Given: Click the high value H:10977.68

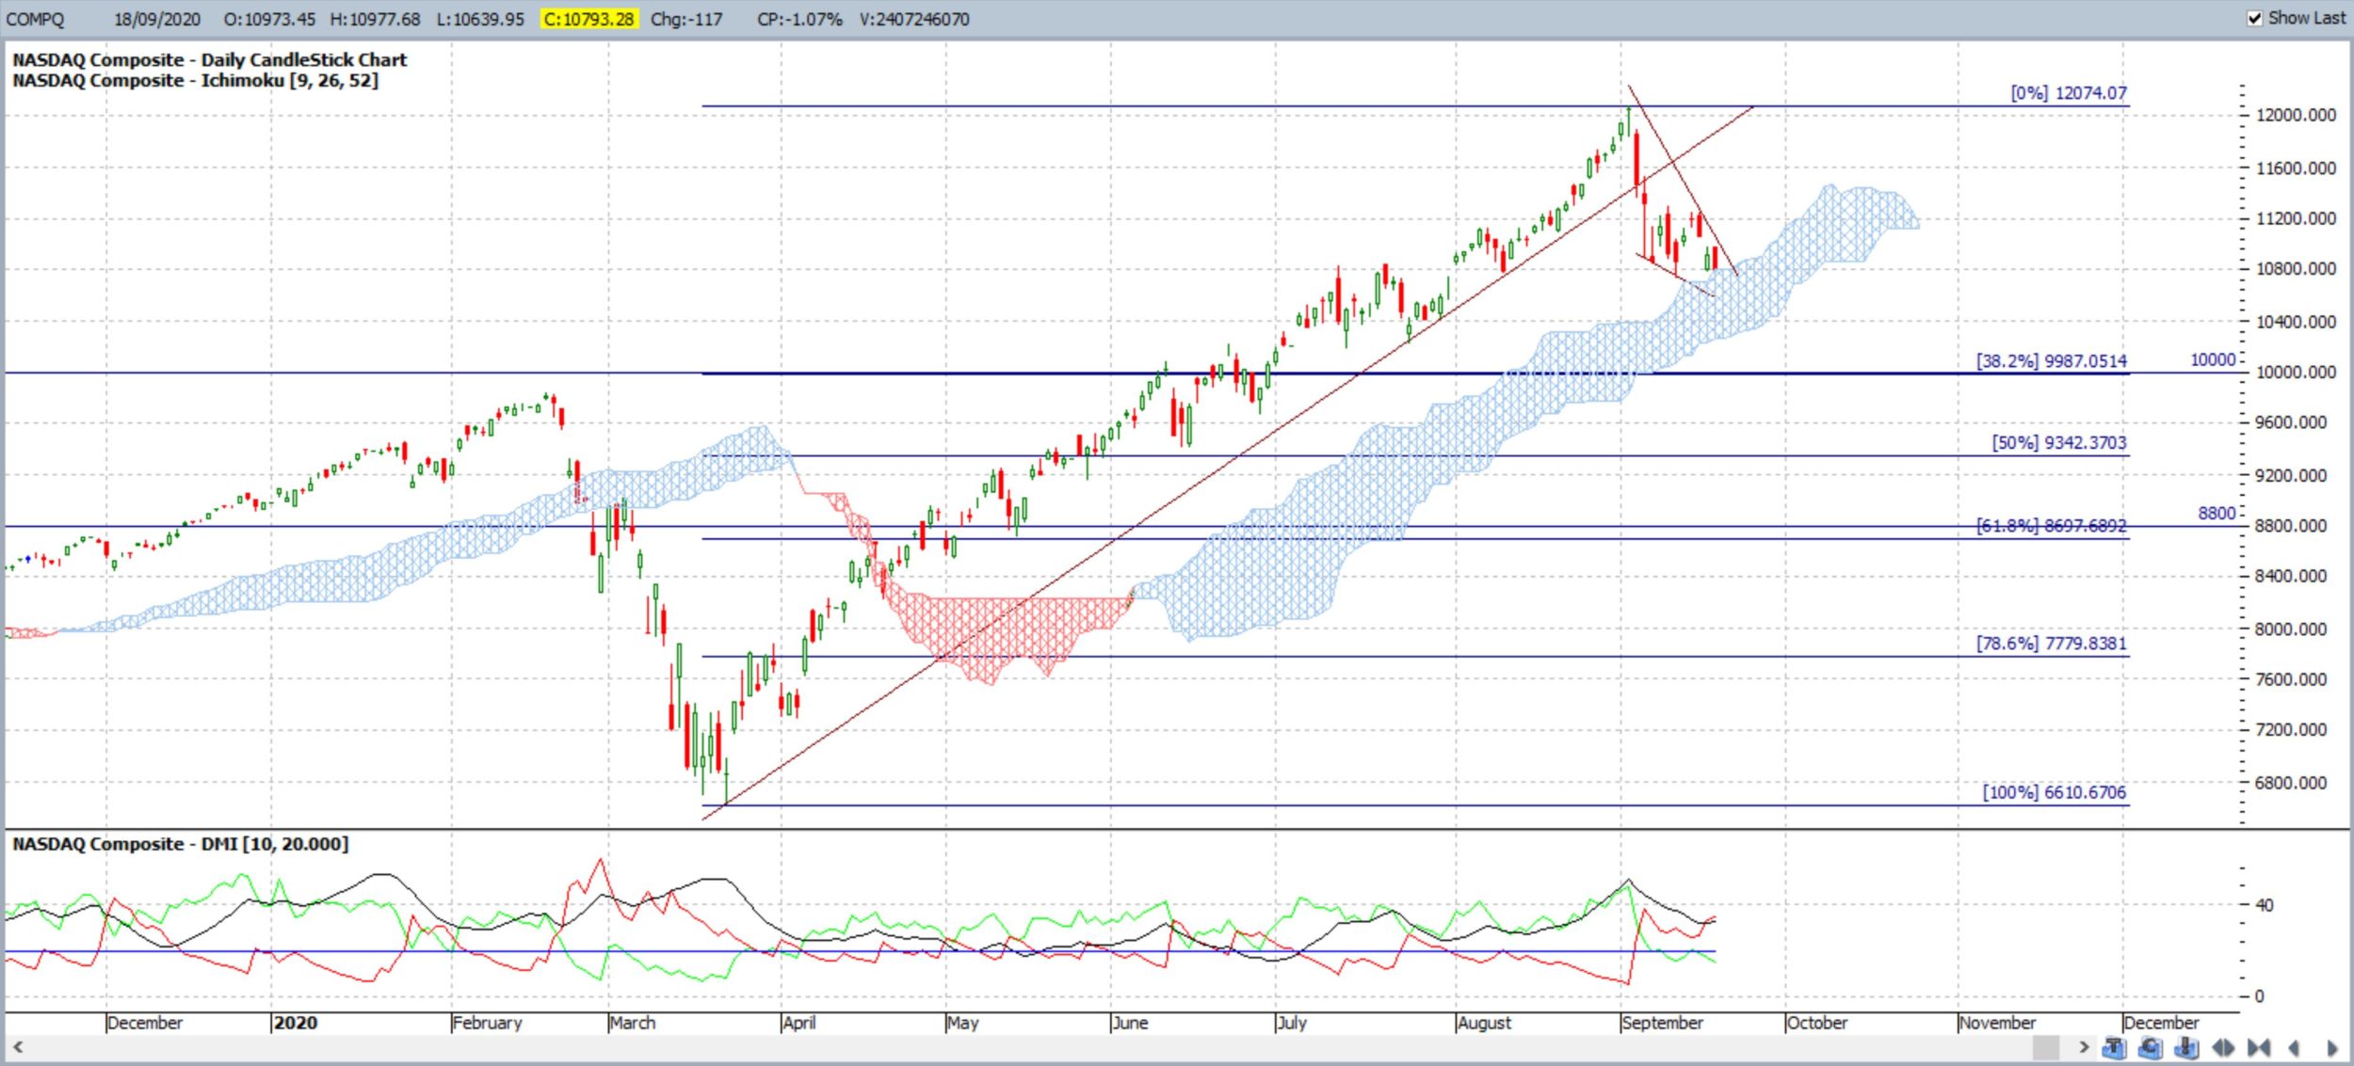Looking at the screenshot, I should click(x=375, y=19).
